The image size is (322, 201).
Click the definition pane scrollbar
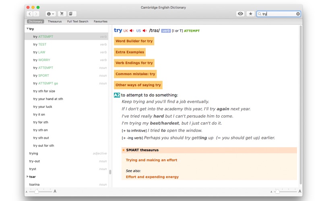click(301, 105)
